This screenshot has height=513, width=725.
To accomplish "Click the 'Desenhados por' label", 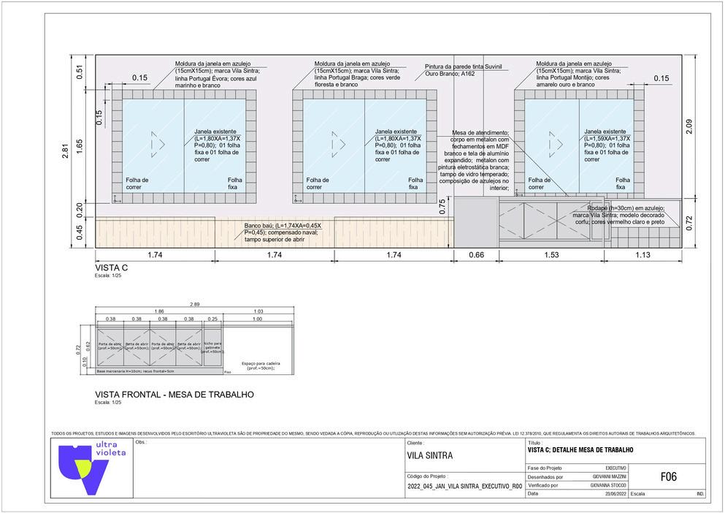I will click(545, 477).
